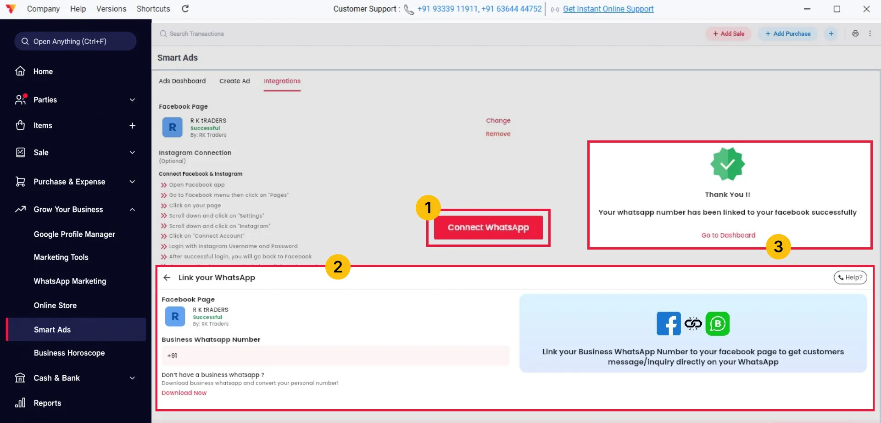Click the Search Transactions field

click(x=197, y=33)
